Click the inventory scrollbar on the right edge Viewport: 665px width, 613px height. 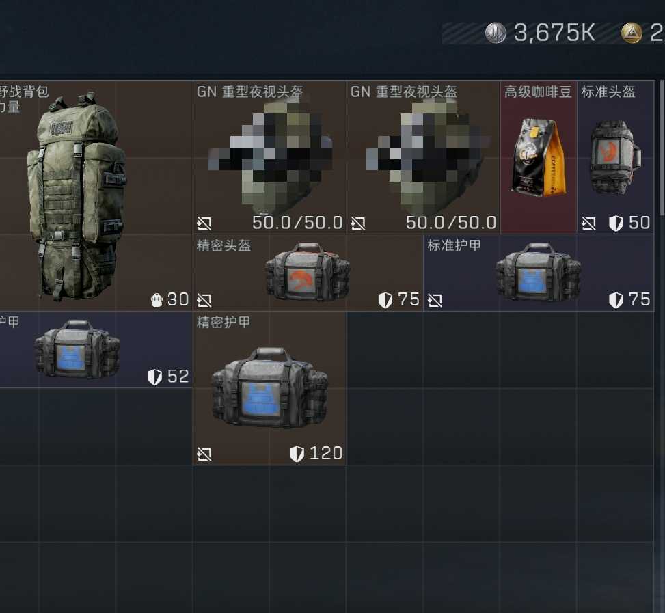pyautogui.click(x=662, y=147)
